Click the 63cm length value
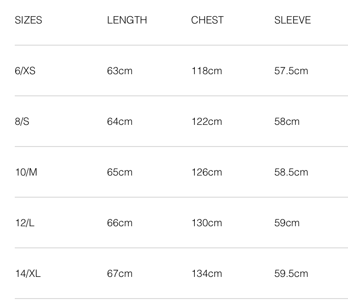 [x=120, y=71]
